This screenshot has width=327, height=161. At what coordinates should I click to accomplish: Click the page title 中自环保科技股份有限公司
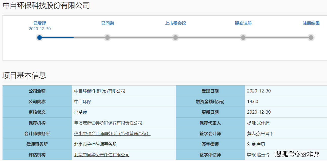click(46, 5)
